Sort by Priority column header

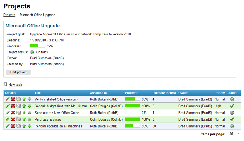click(x=220, y=93)
